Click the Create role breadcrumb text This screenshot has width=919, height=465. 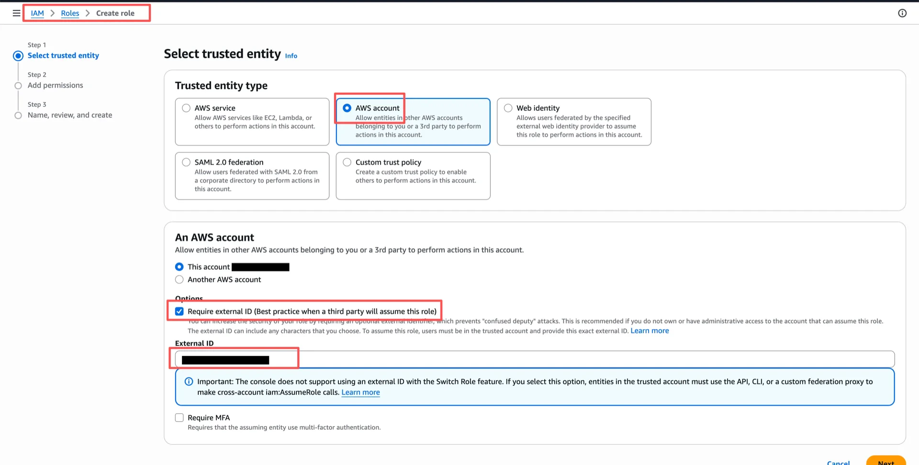pos(115,13)
